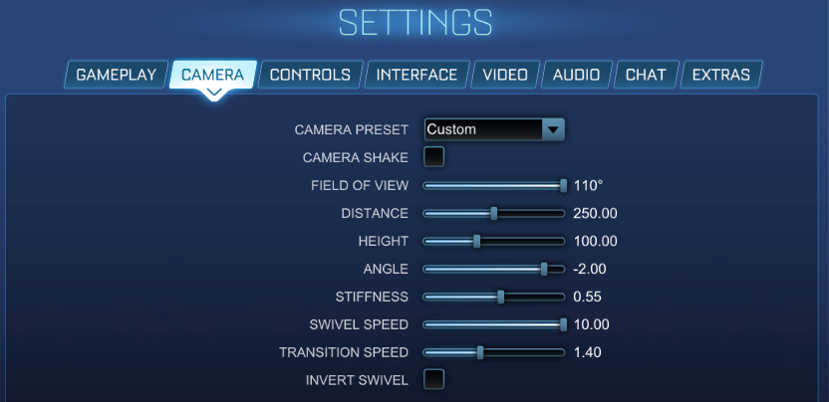The image size is (829, 402).
Task: Open the Interface tab
Action: tap(416, 75)
